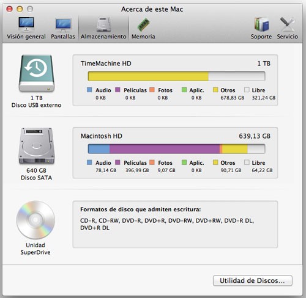The width and height of the screenshot is (306, 298).
Task: Click the blue Audio swatch under Macintosh HD
Action: (89, 162)
